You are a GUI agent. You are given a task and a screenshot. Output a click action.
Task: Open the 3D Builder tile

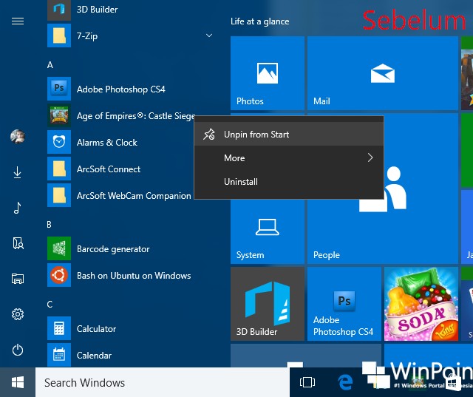268,304
